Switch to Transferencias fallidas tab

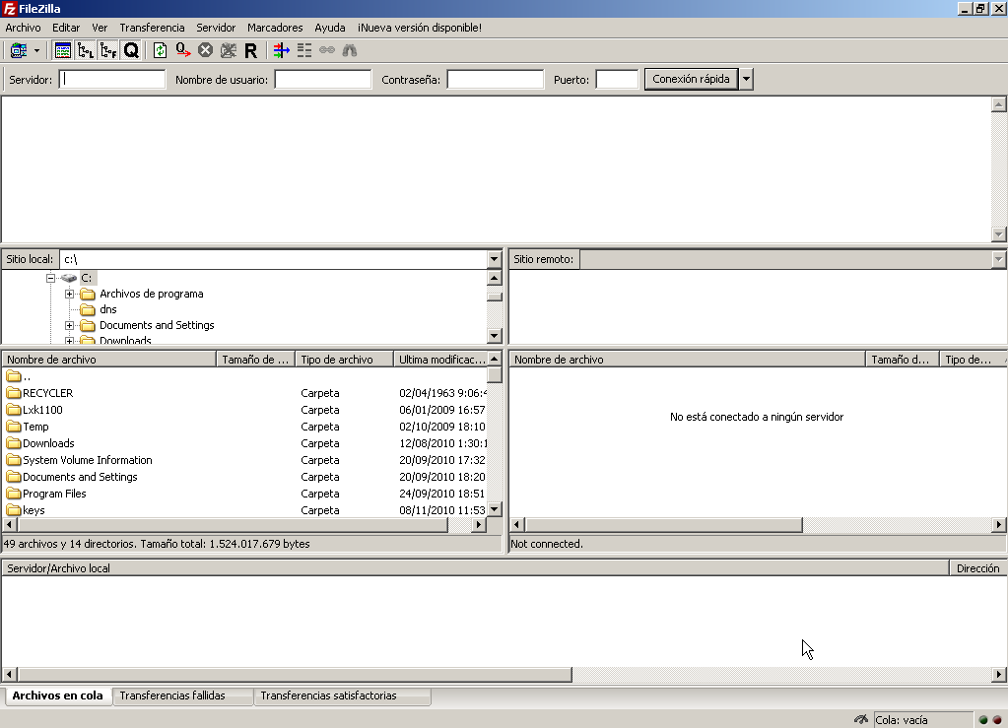point(172,695)
